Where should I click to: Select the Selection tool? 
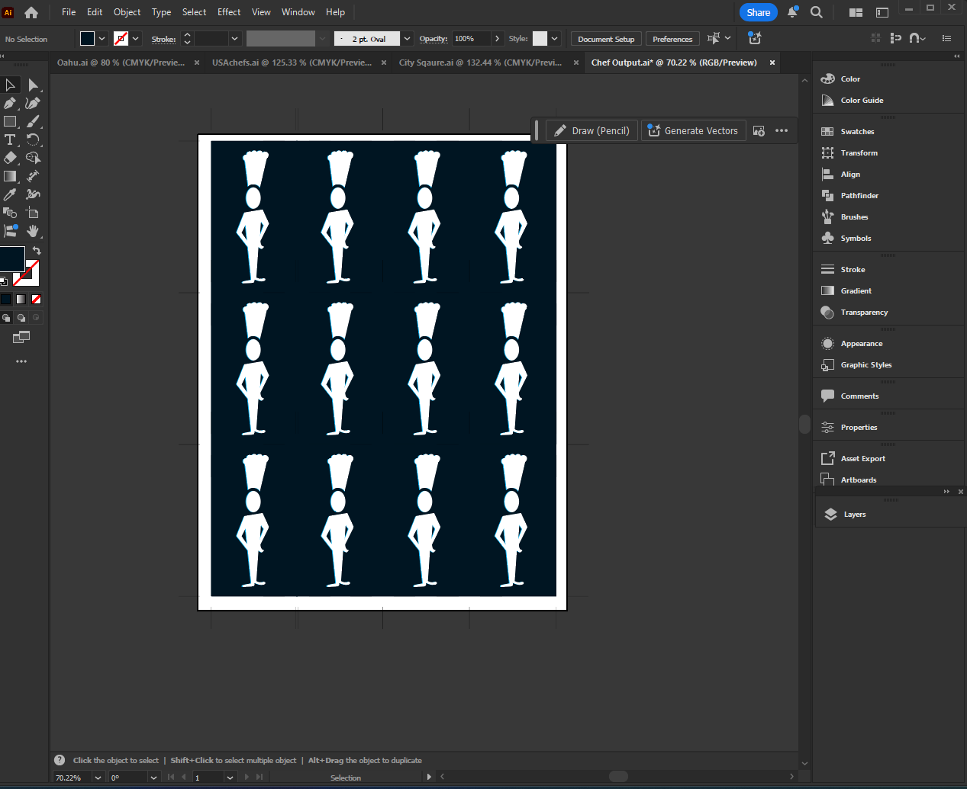[x=11, y=85]
